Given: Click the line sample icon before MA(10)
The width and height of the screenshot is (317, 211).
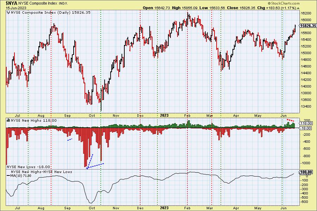Looking at the screenshot, I should pos(8,176).
